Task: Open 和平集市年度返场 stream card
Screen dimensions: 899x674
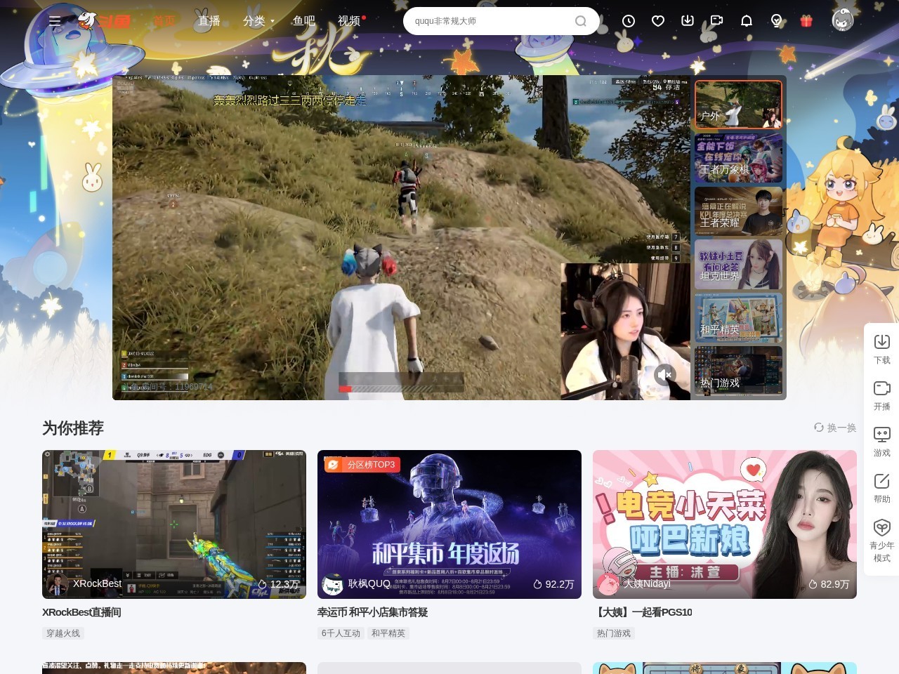Action: tap(449, 524)
